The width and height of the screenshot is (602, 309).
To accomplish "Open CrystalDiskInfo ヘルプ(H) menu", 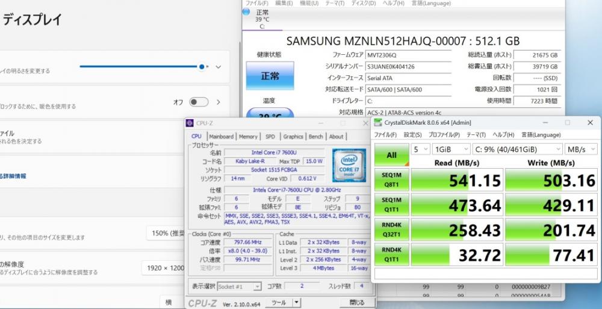I will [393, 3].
